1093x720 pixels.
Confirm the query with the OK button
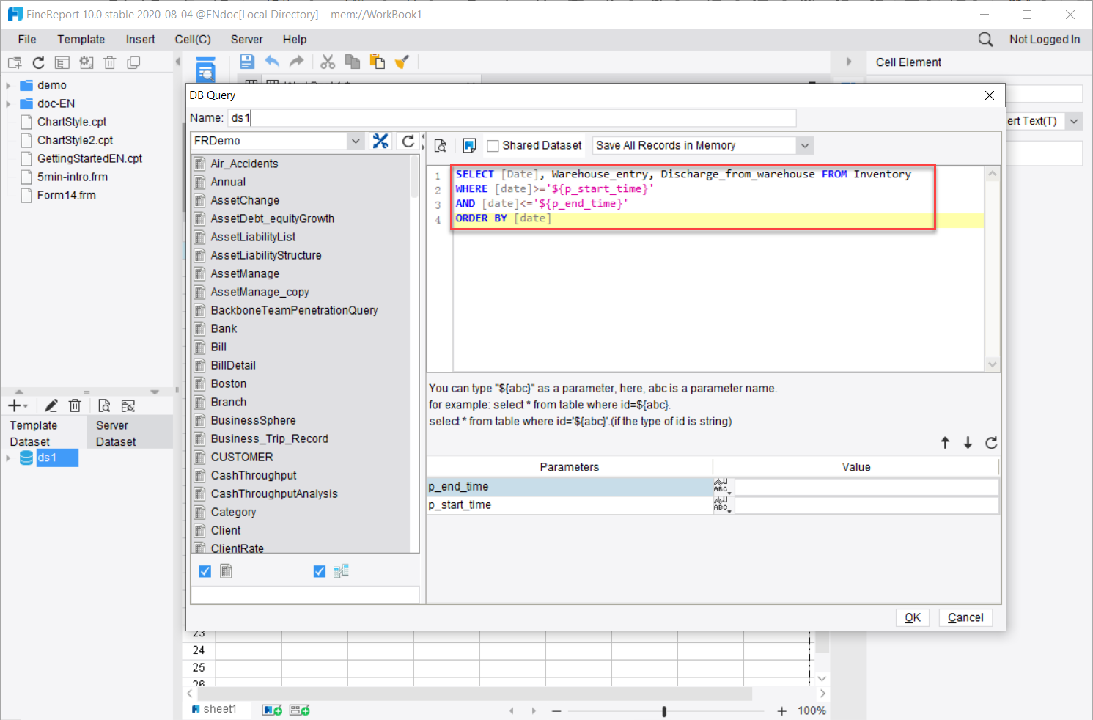point(912,617)
